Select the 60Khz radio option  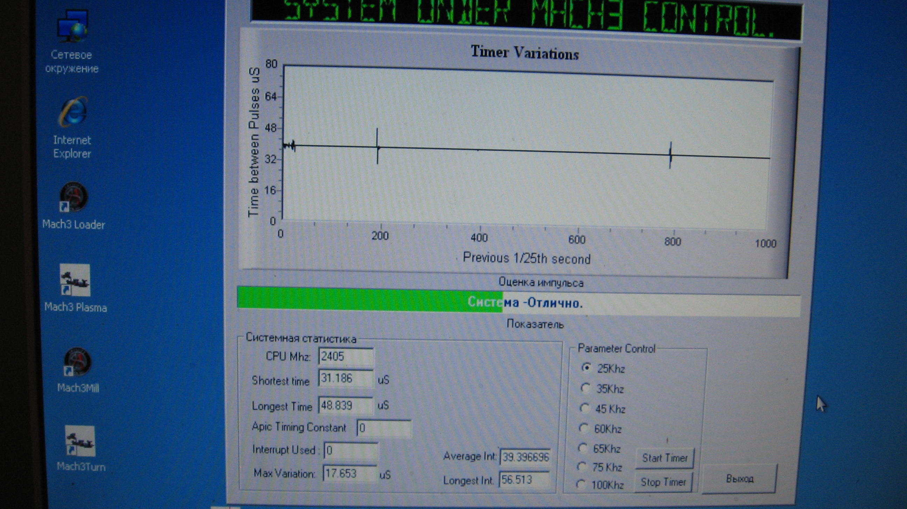[584, 428]
